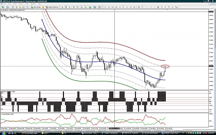Select M15 timeframe button
The height and width of the screenshot is (135, 216).
(113, 7)
